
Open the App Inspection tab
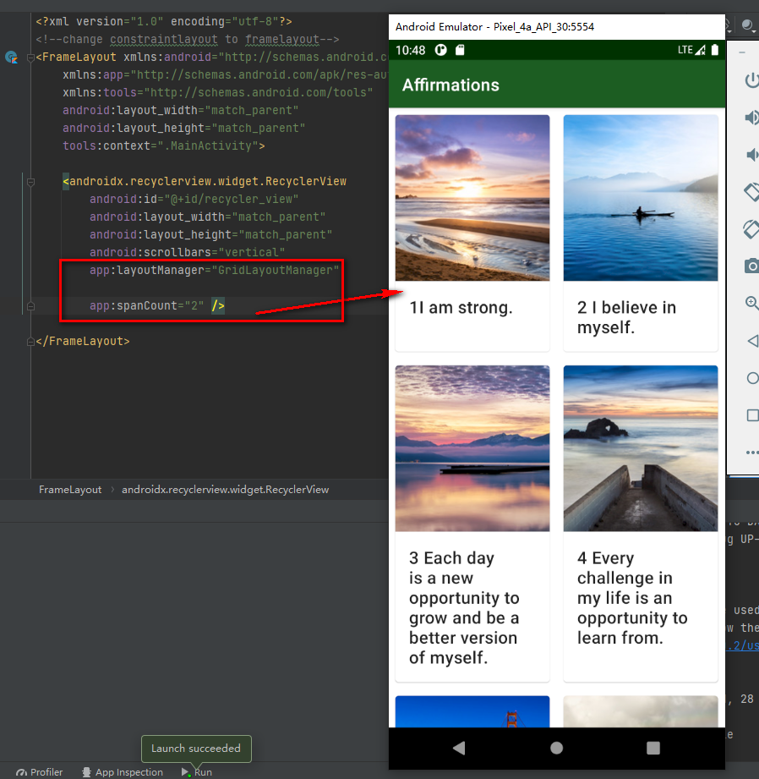122,772
